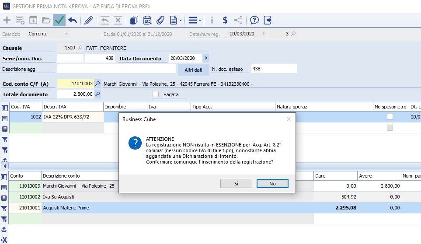Click the Imponibile column header
Screen dimensions: 421x244
coord(125,107)
